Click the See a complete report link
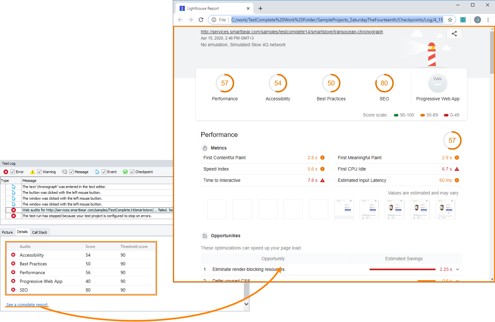 (27, 305)
